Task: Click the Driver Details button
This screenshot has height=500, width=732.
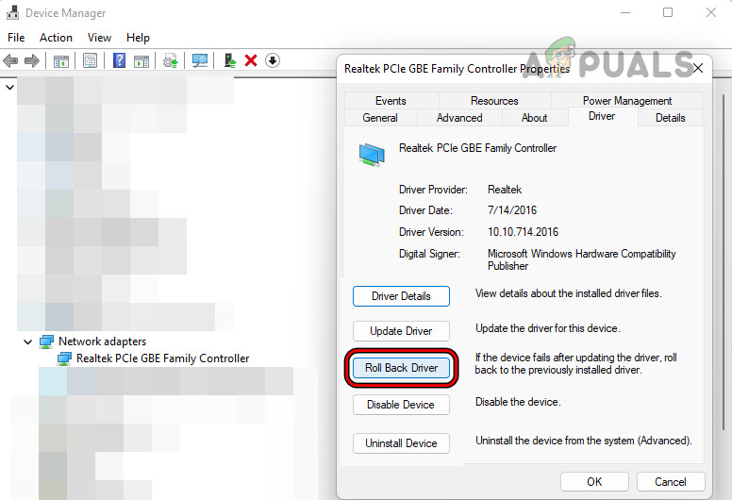Action: pos(401,296)
